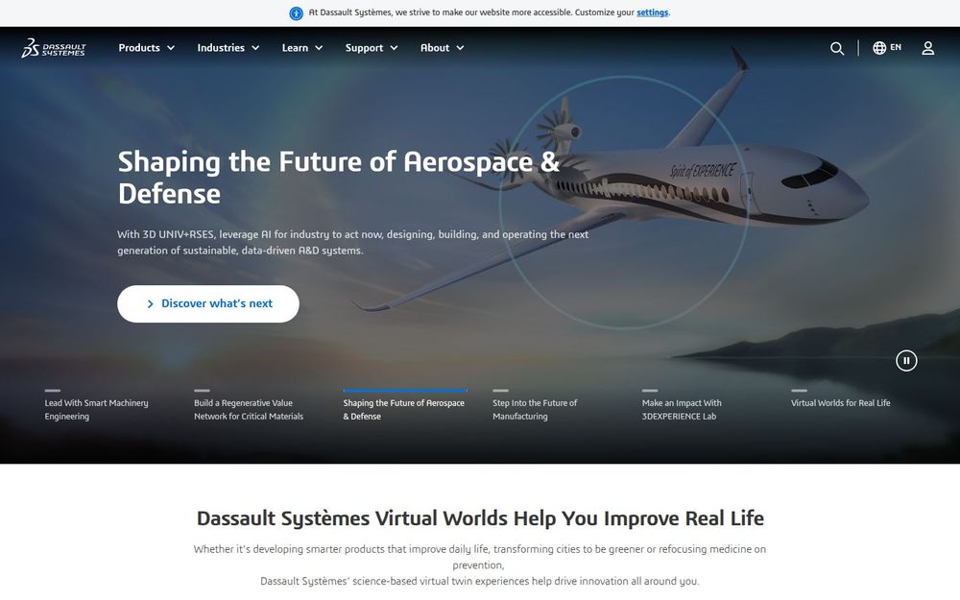Pause the hero carousel playback
The width and height of the screenshot is (960, 600).
pos(906,360)
